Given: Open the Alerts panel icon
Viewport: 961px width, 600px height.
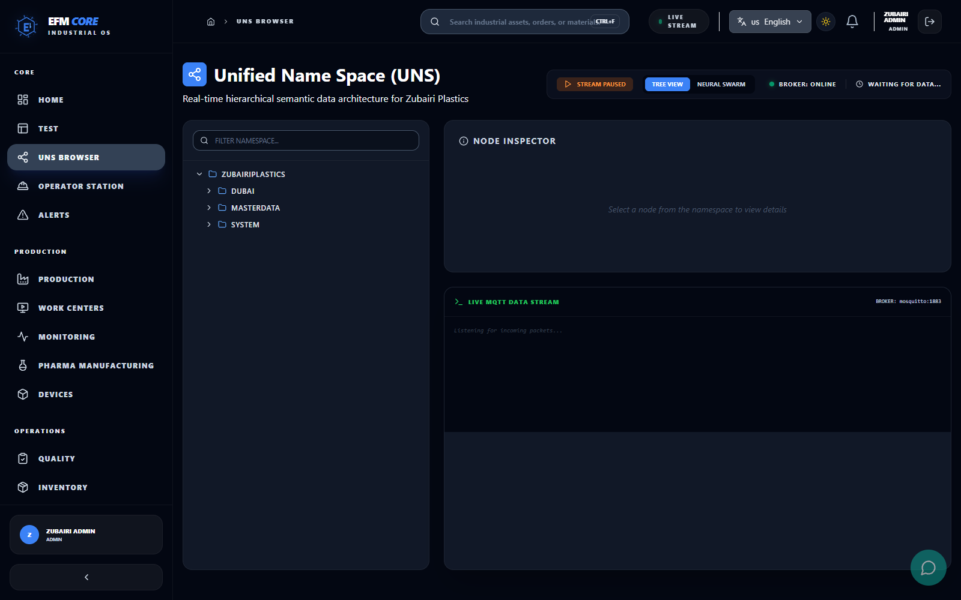Looking at the screenshot, I should coord(23,215).
